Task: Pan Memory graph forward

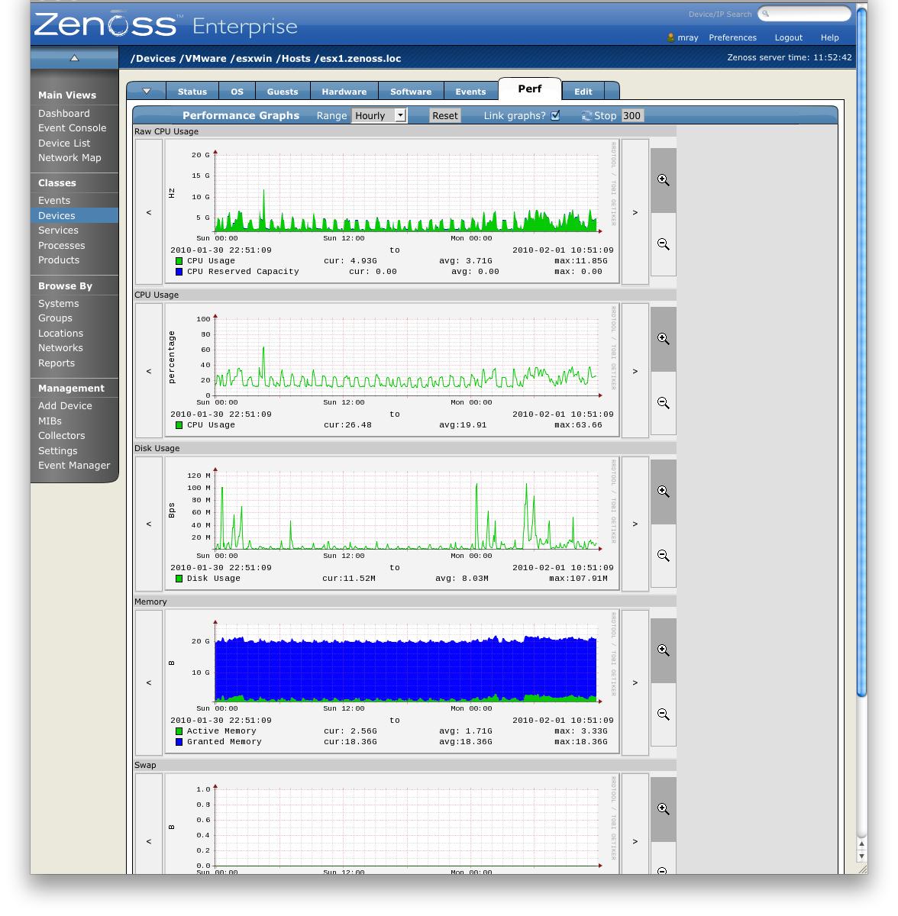Action: 635,682
